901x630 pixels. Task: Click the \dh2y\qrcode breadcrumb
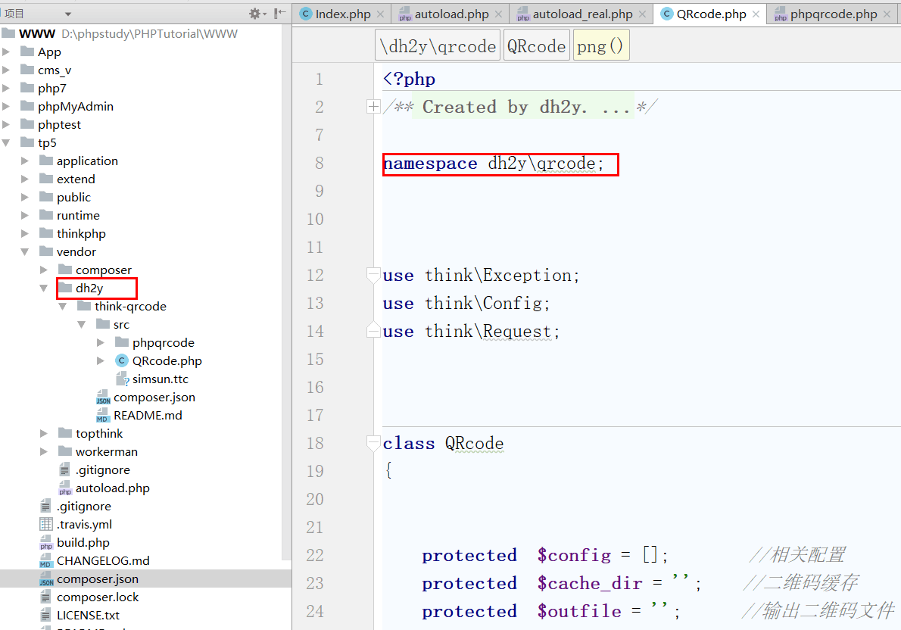[438, 45]
